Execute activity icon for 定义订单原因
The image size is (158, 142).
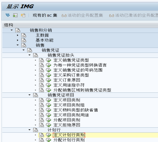pyautogui.click(x=49, y=80)
